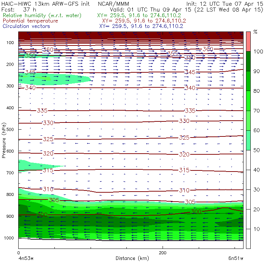Click the pressure axis '800' tick label
Image resolution: width=265 pixels, height=265 pixels.
click(x=10, y=194)
